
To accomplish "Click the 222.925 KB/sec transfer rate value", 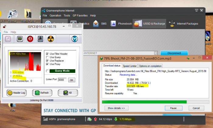I will click(x=135, y=86).
